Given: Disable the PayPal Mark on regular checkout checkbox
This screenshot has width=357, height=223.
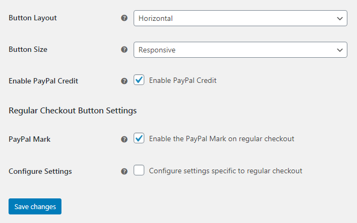Looking at the screenshot, I should 139,138.
